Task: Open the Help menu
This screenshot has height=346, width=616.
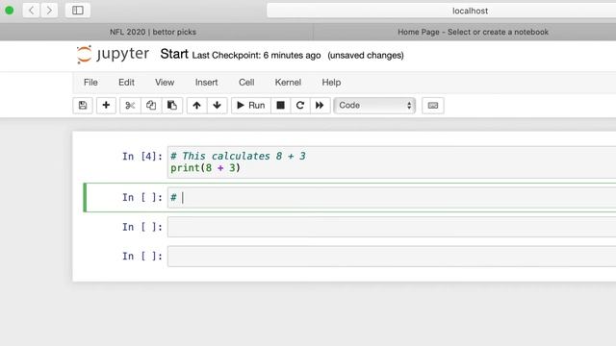Action: [331, 83]
